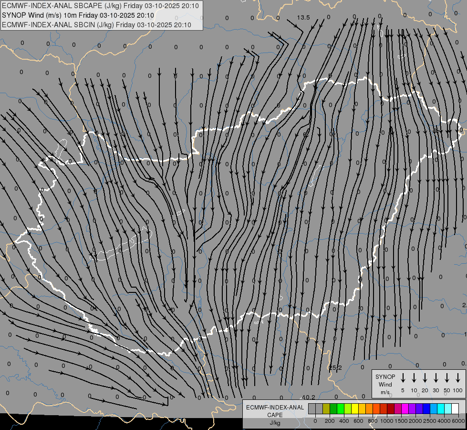
Task: Click the SBCIN title line
Action: pos(97,25)
